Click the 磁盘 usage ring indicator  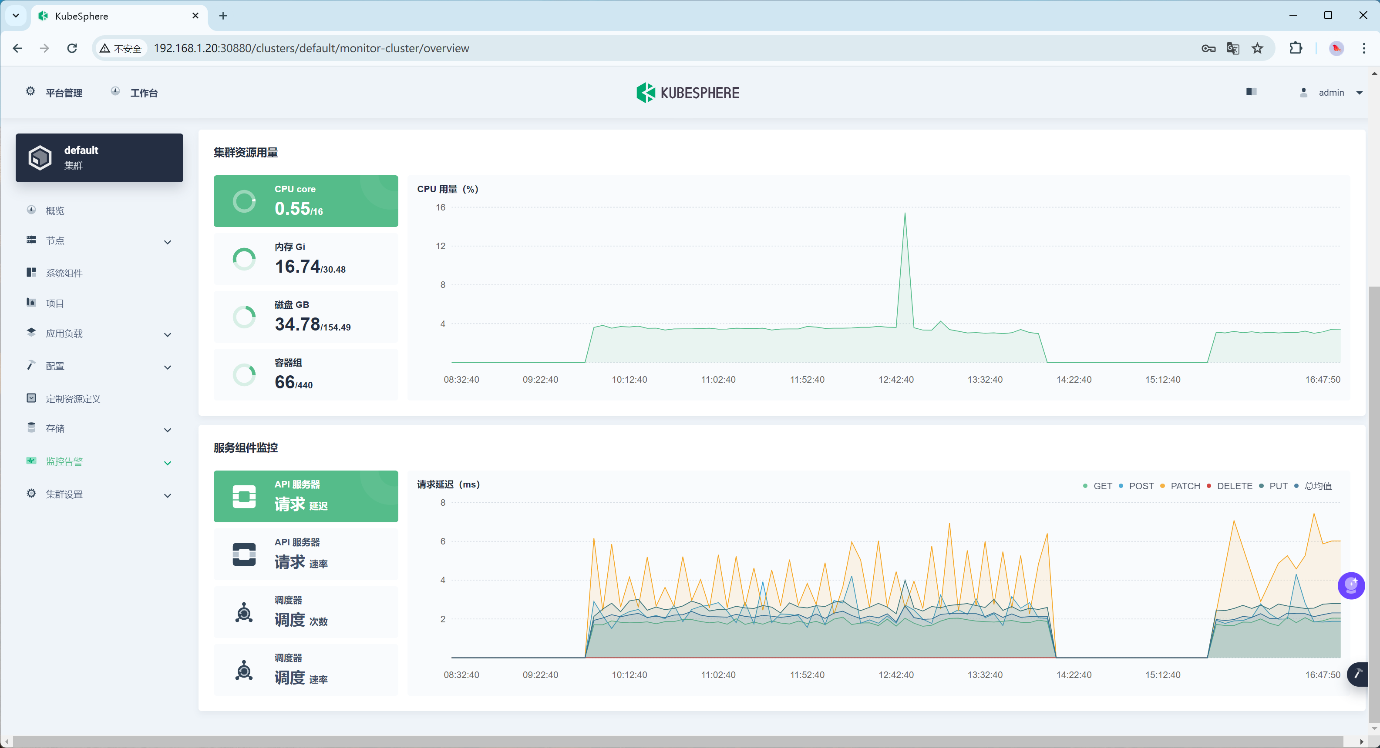(244, 317)
